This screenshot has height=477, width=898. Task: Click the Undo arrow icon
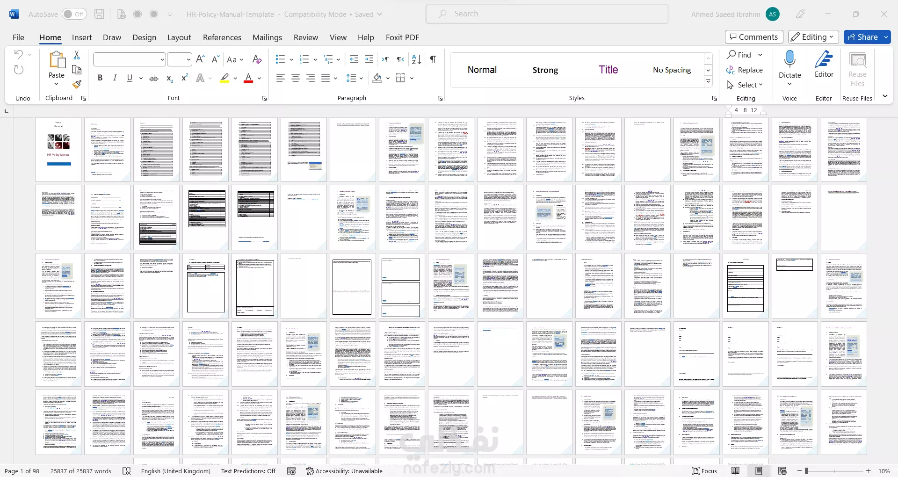click(19, 54)
